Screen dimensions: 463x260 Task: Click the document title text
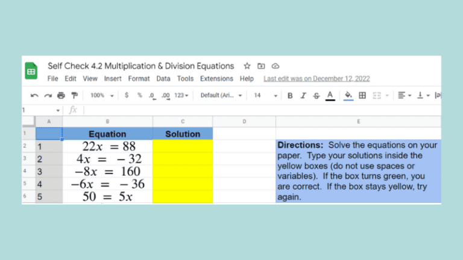[141, 66]
